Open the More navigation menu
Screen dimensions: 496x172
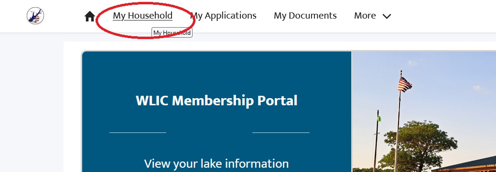click(x=373, y=16)
